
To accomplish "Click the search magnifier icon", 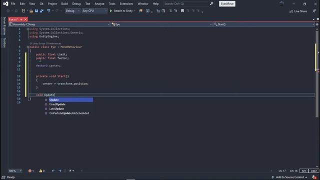I will coord(211,3).
